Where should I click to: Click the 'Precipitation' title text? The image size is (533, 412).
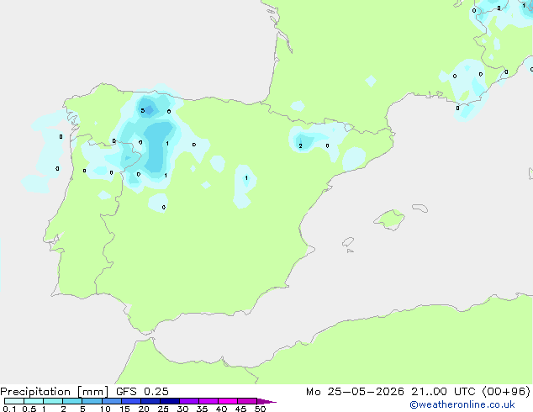pos(35,392)
